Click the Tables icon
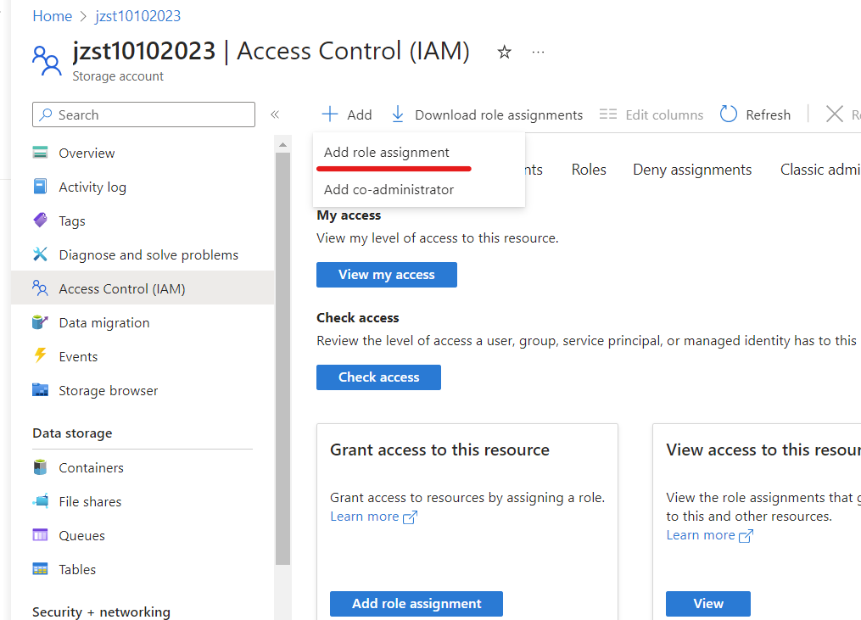Viewport: 861px width, 620px height. click(x=40, y=569)
